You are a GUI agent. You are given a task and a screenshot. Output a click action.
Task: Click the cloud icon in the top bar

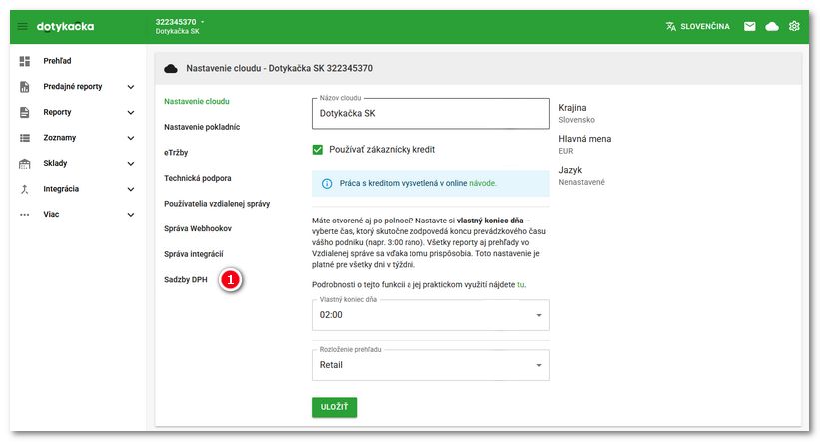pos(772,26)
